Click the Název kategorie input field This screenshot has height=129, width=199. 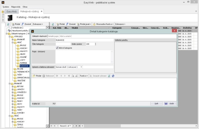[x=84, y=40]
